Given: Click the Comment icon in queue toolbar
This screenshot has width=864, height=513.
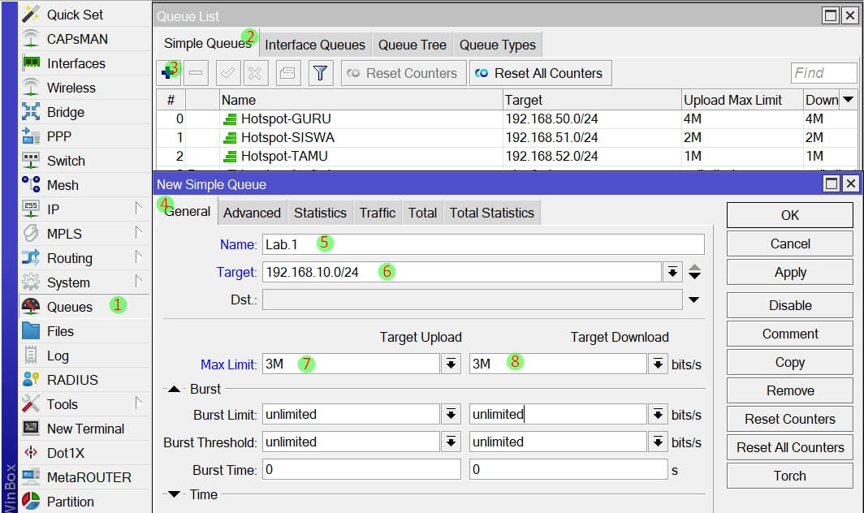Looking at the screenshot, I should click(x=287, y=73).
